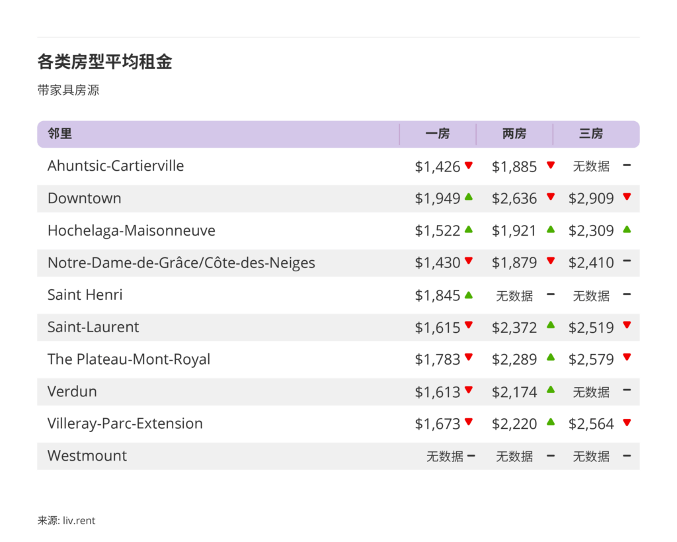Toggle the flat indicator for Verdun's 三房 无数据
Viewport: 677px width, 542px height.
[627, 392]
